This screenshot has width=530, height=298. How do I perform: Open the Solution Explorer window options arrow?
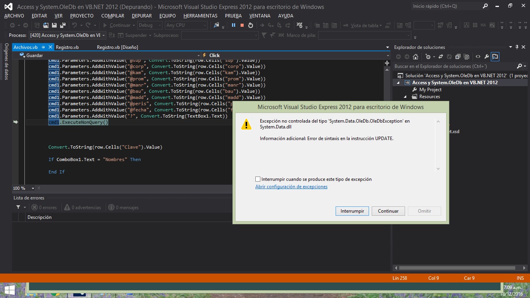point(511,47)
